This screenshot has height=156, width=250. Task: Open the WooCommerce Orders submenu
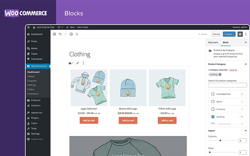31,76
